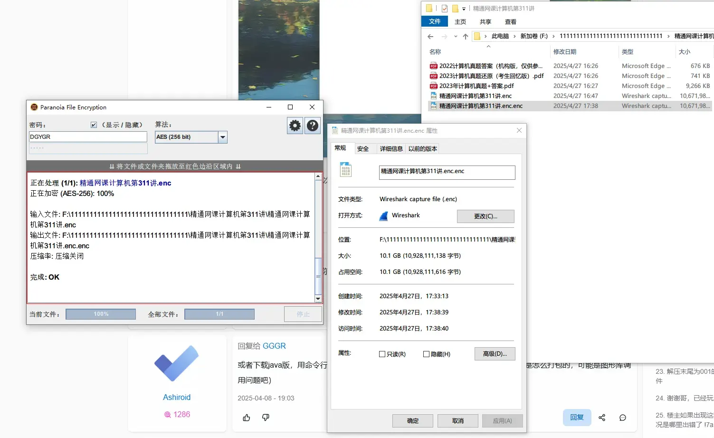Click the 高级(D)... button

click(x=495, y=354)
